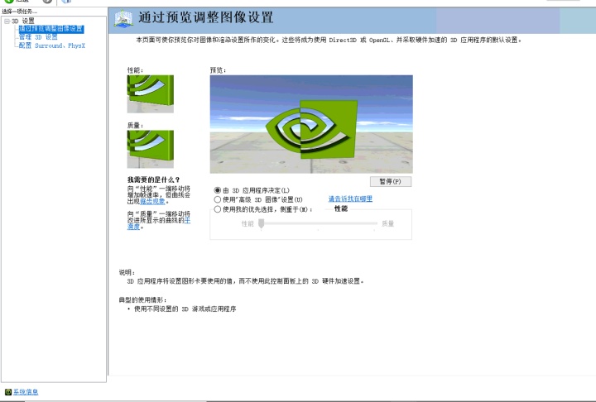Click the 质量 sample thumbnail image

pyautogui.click(x=150, y=149)
